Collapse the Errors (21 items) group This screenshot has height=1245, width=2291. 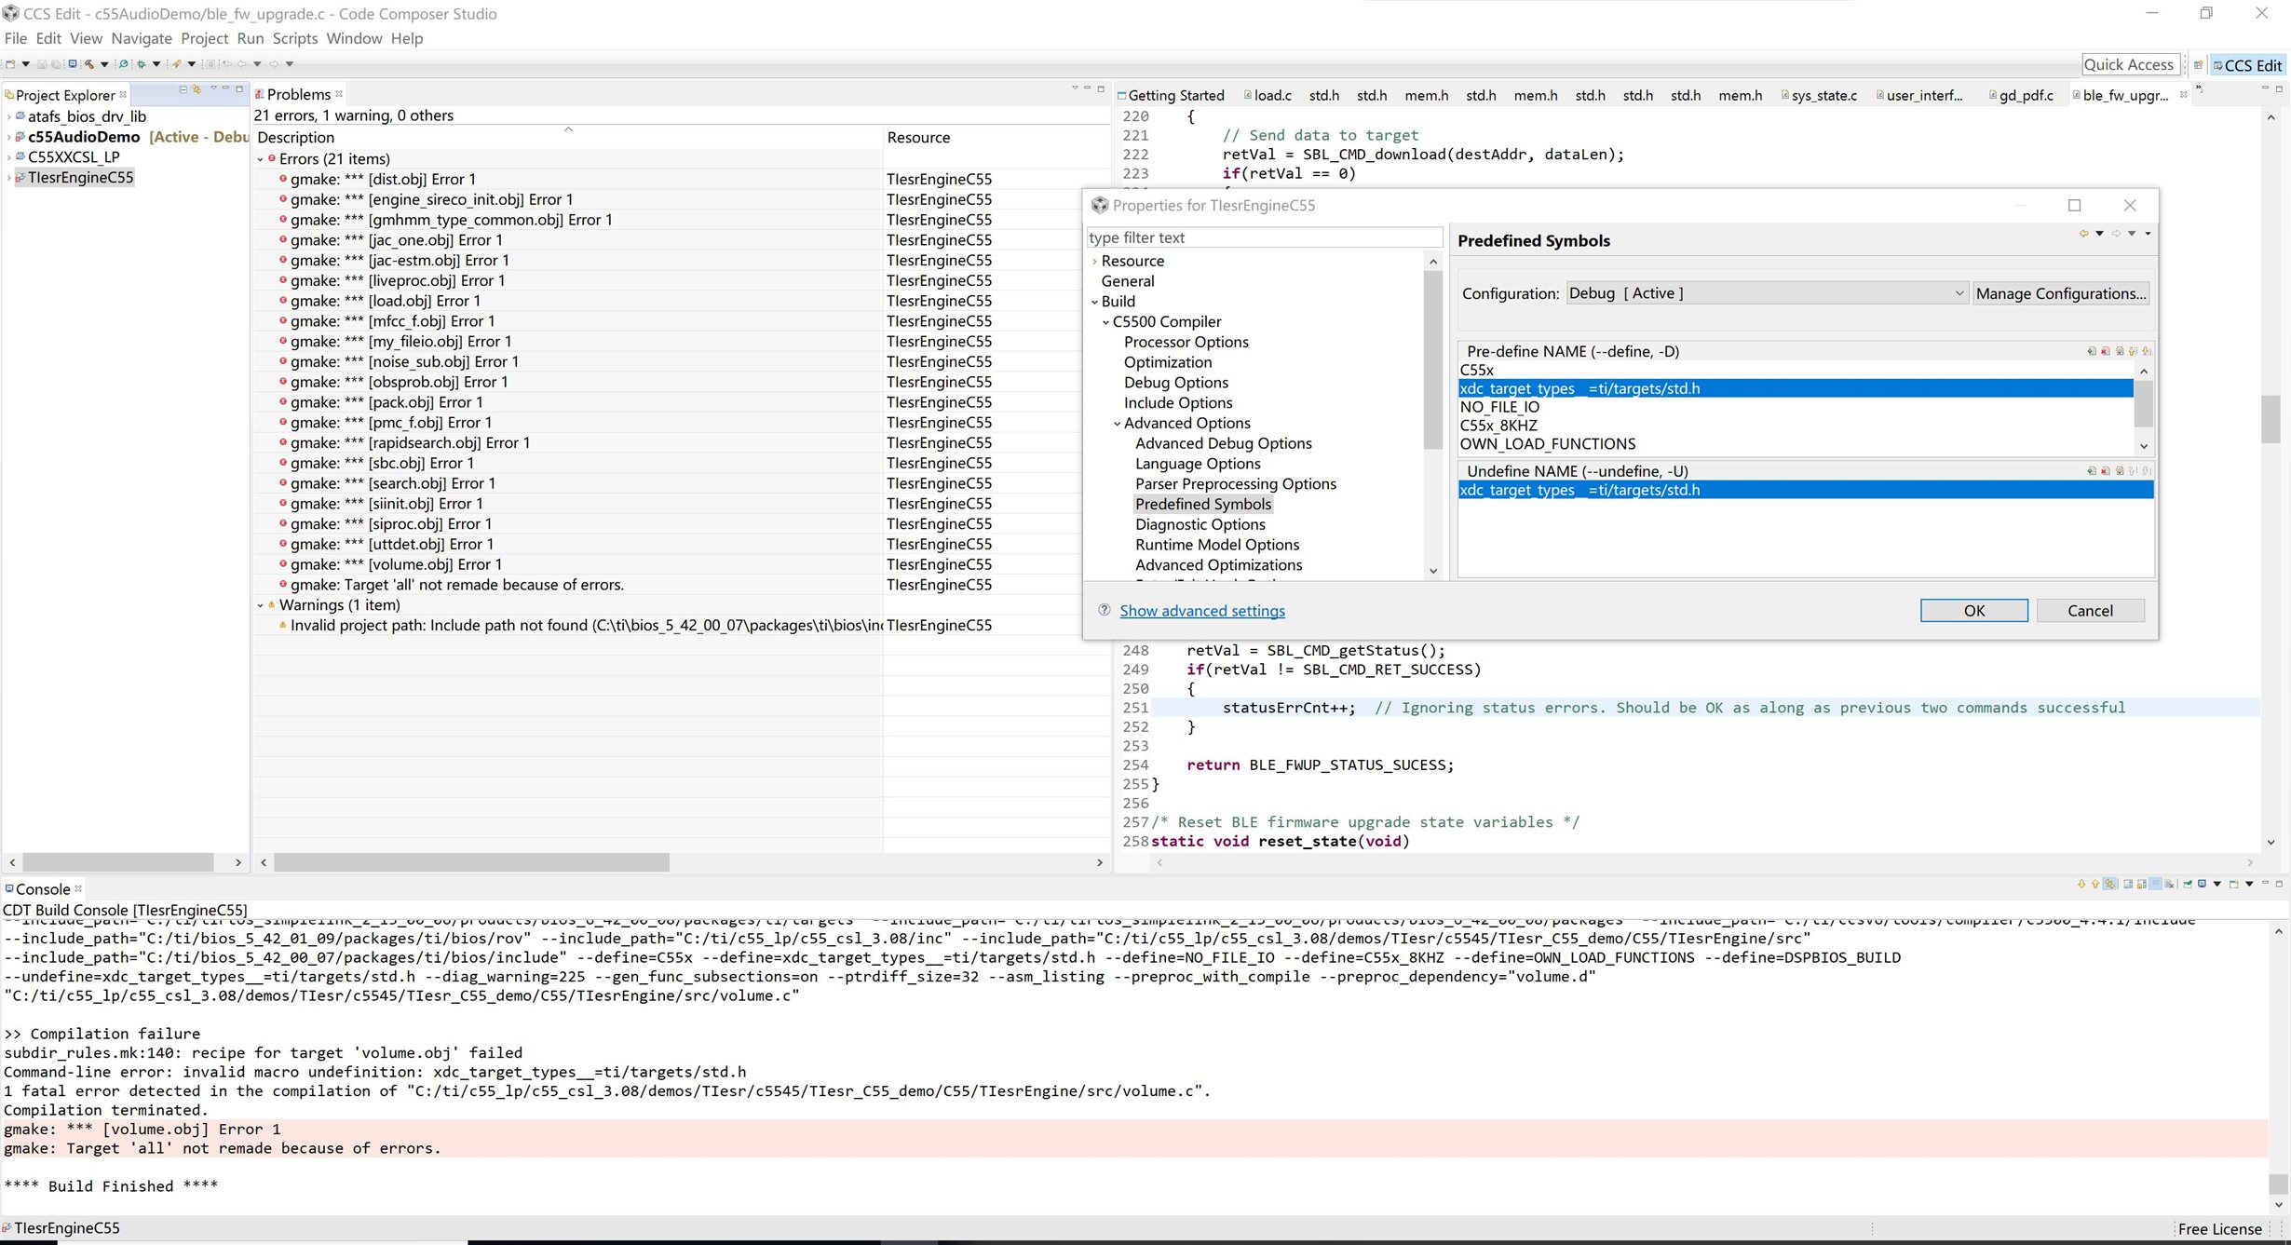coord(261,159)
